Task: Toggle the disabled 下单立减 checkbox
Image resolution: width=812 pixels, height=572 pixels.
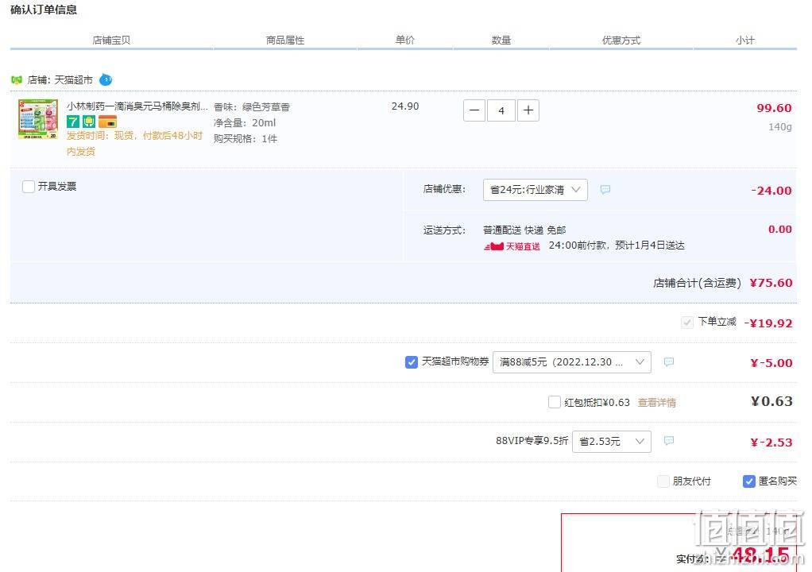Action: point(686,323)
